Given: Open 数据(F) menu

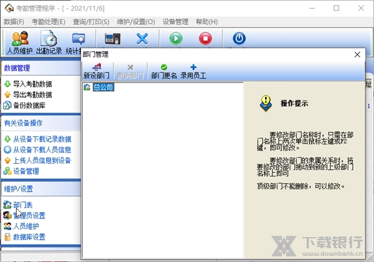Looking at the screenshot, I should (14, 22).
